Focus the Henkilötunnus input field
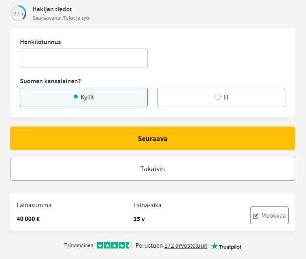The width and height of the screenshot is (306, 259). (84, 58)
